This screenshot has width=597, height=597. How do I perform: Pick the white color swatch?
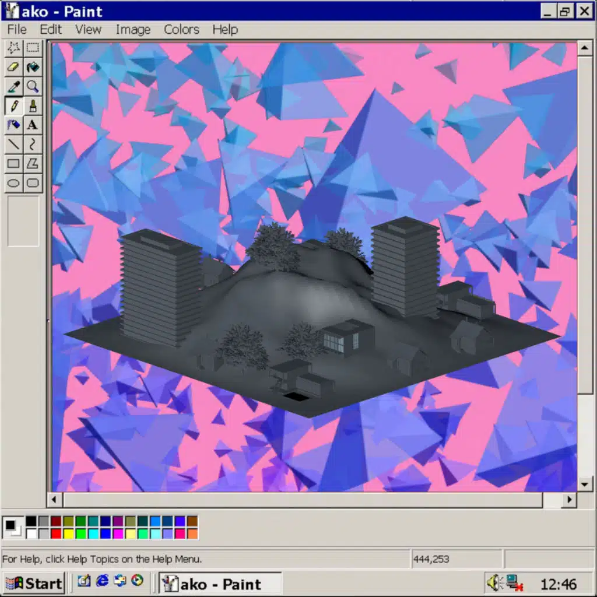coord(31,534)
